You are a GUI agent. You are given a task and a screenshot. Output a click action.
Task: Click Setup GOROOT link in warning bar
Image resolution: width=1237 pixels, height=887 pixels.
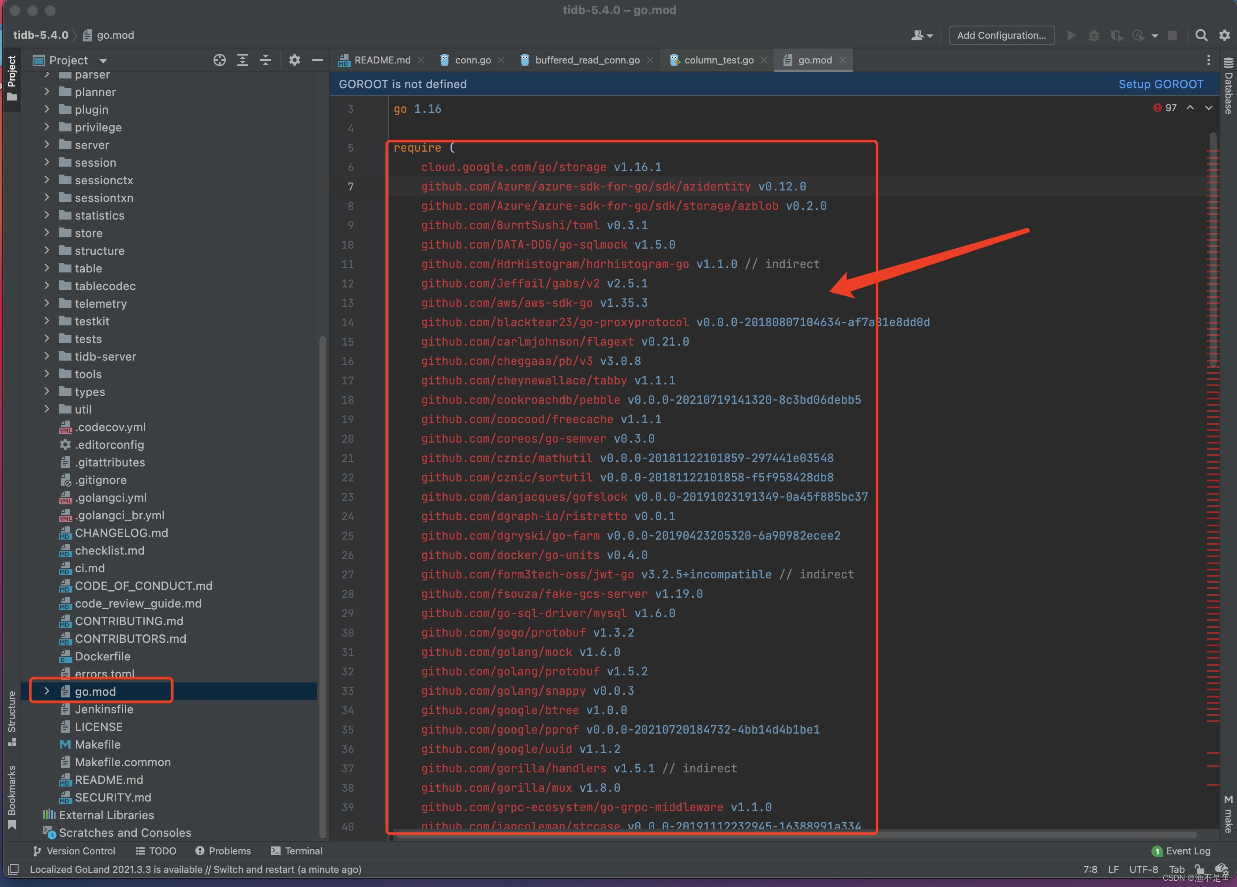pyautogui.click(x=1161, y=86)
